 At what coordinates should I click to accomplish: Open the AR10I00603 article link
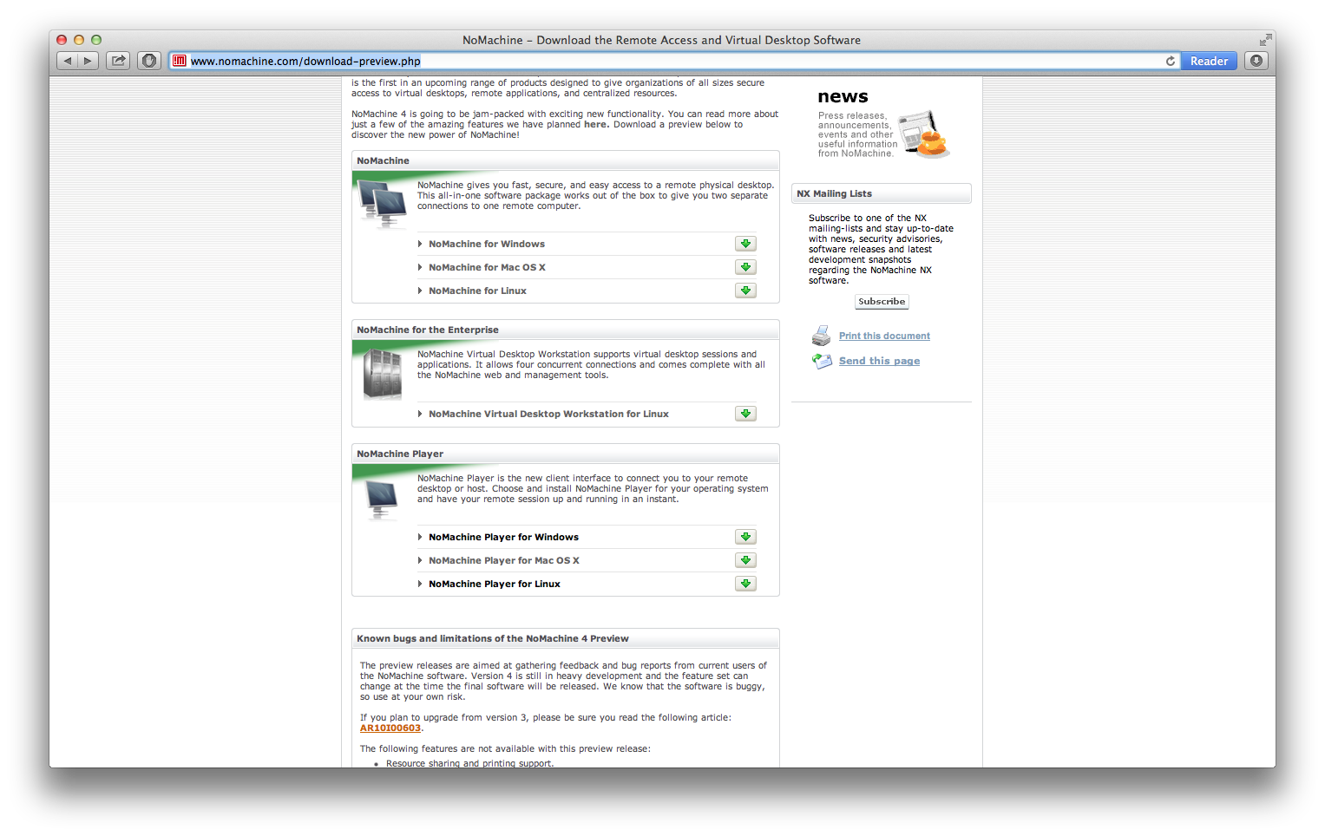[x=390, y=728]
